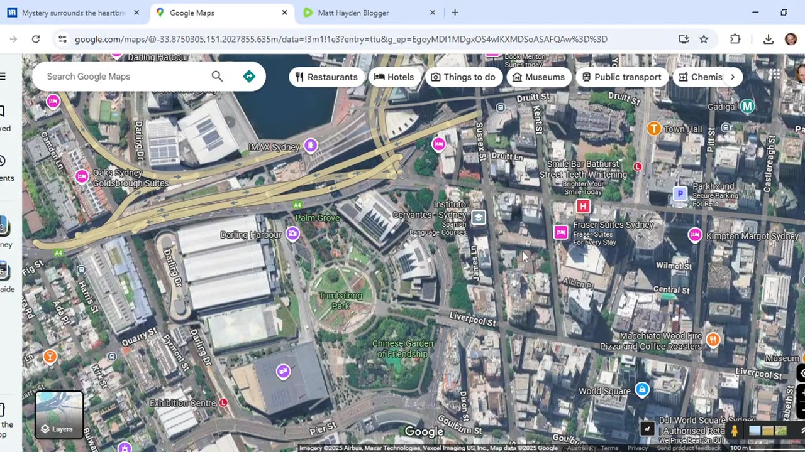This screenshot has height=452, width=805.
Task: Click the browser address bar URL
Action: click(341, 39)
